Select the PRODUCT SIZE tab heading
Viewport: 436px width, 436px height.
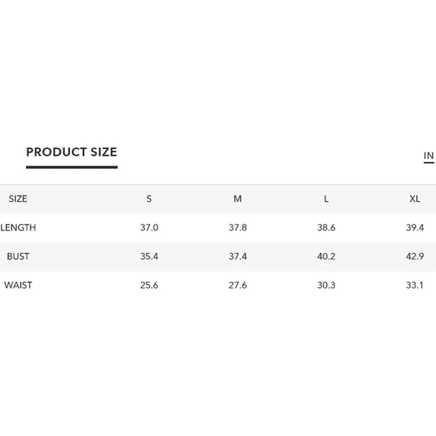pos(72,152)
